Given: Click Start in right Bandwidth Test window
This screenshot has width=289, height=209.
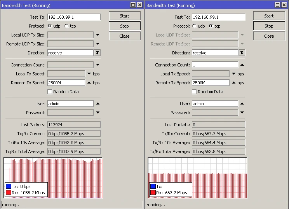Looking at the screenshot, I should coord(269,16).
